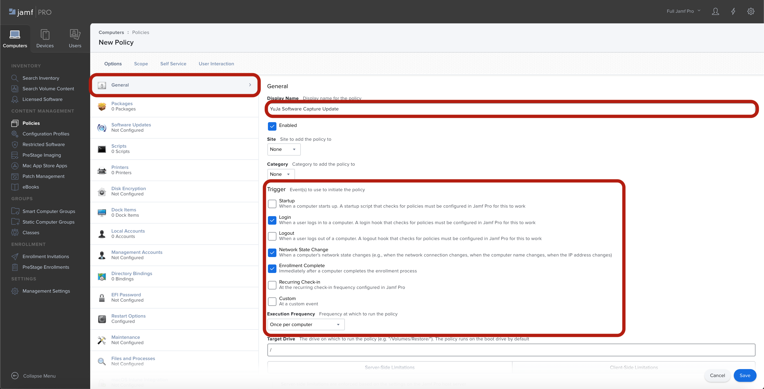This screenshot has width=764, height=389.
Task: Enable the Startup trigger checkbox
Action: [272, 204]
